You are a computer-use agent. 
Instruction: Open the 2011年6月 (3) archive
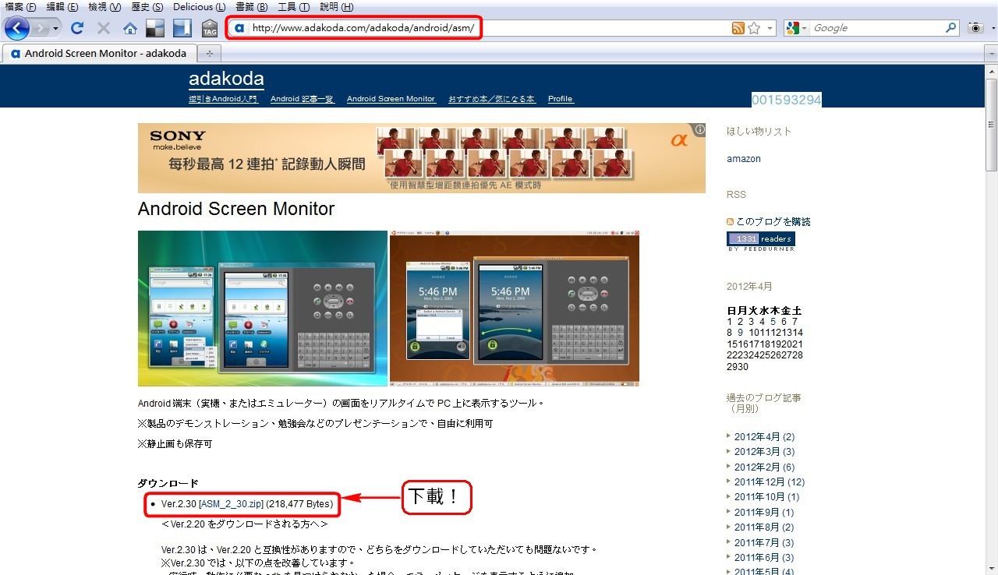pos(764,558)
